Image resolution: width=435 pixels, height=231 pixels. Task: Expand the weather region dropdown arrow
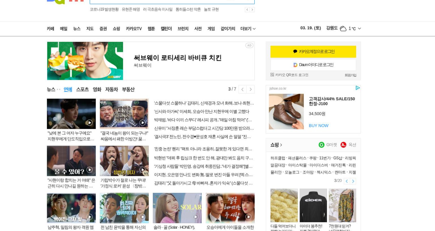(x=359, y=29)
